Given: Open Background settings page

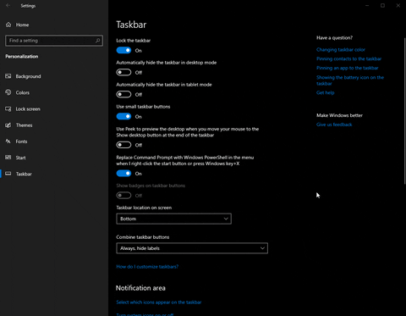Looking at the screenshot, I should (28, 76).
